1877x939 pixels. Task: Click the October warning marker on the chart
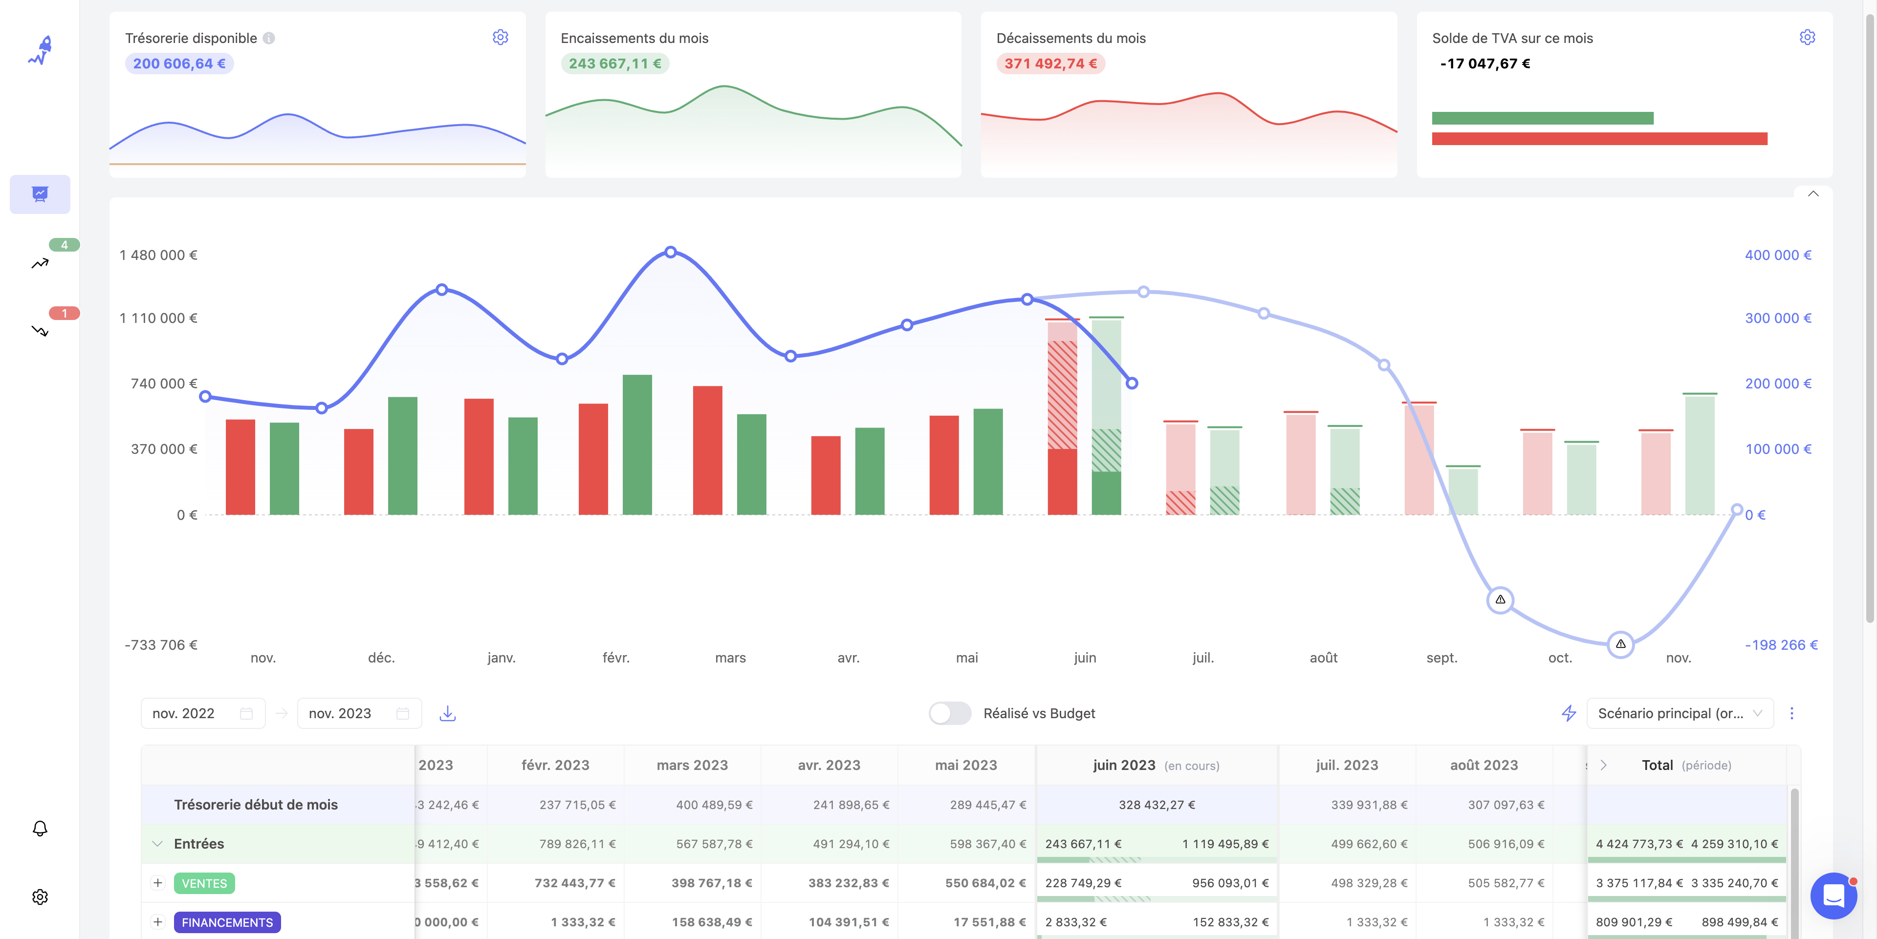pos(1620,644)
